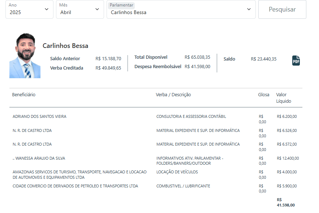Select the Adriano dos Santos Vieira row
The width and height of the screenshot is (319, 213).
pyautogui.click(x=39, y=117)
